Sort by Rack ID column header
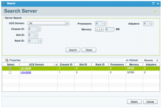The image size is (166, 108). tap(100, 65)
